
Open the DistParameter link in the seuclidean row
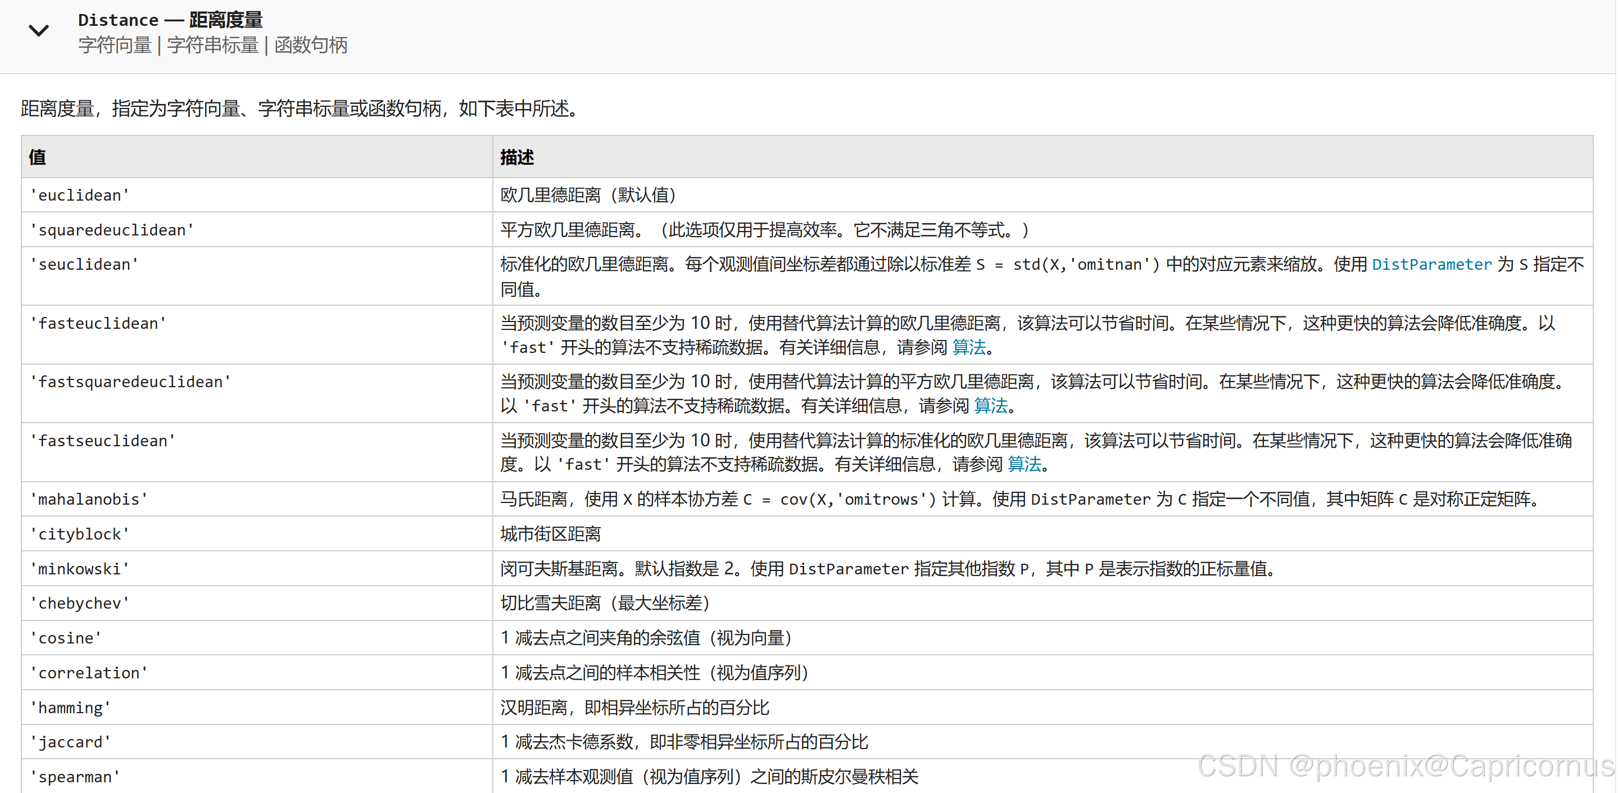click(x=1431, y=265)
